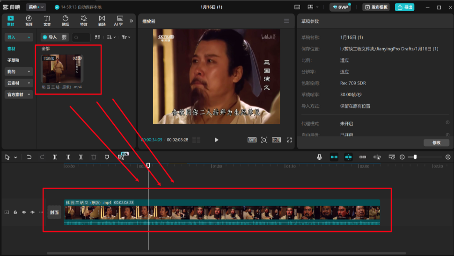The height and width of the screenshot is (256, 454).
Task: Click the 修改 button in draft parameters
Action: (x=436, y=142)
